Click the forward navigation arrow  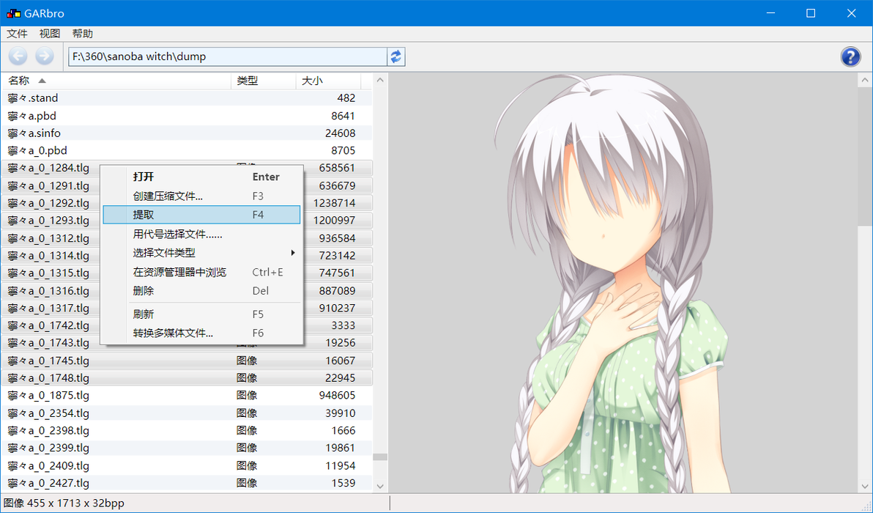pos(45,56)
